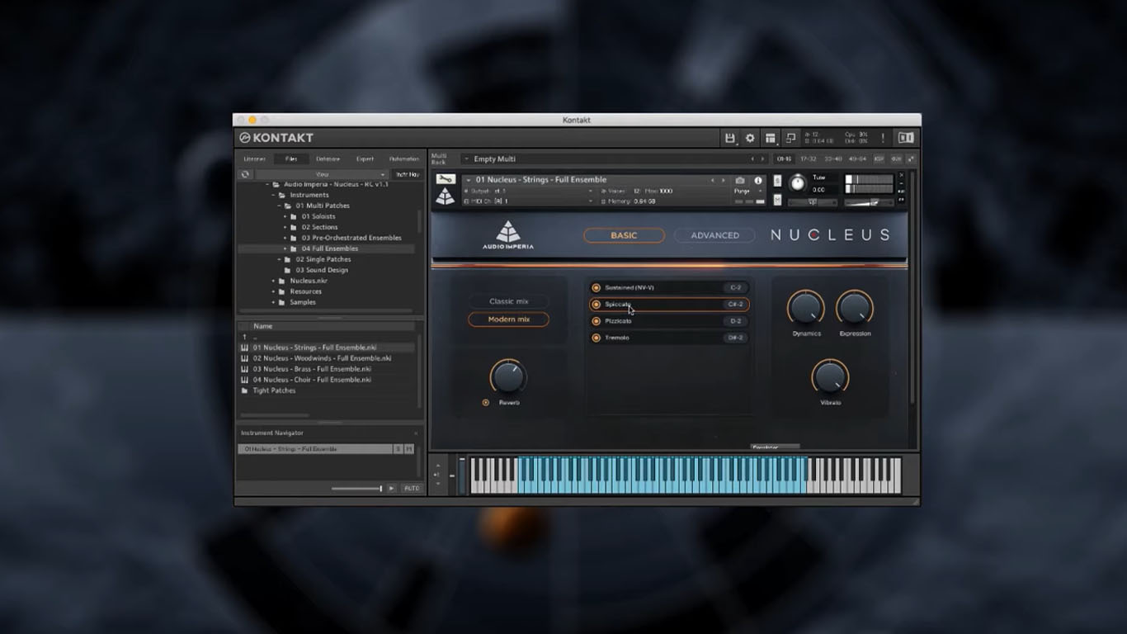This screenshot has height=634, width=1127.
Task: Expand the 03 Pre-Orchestrated Ensembles folder
Action: (x=285, y=238)
